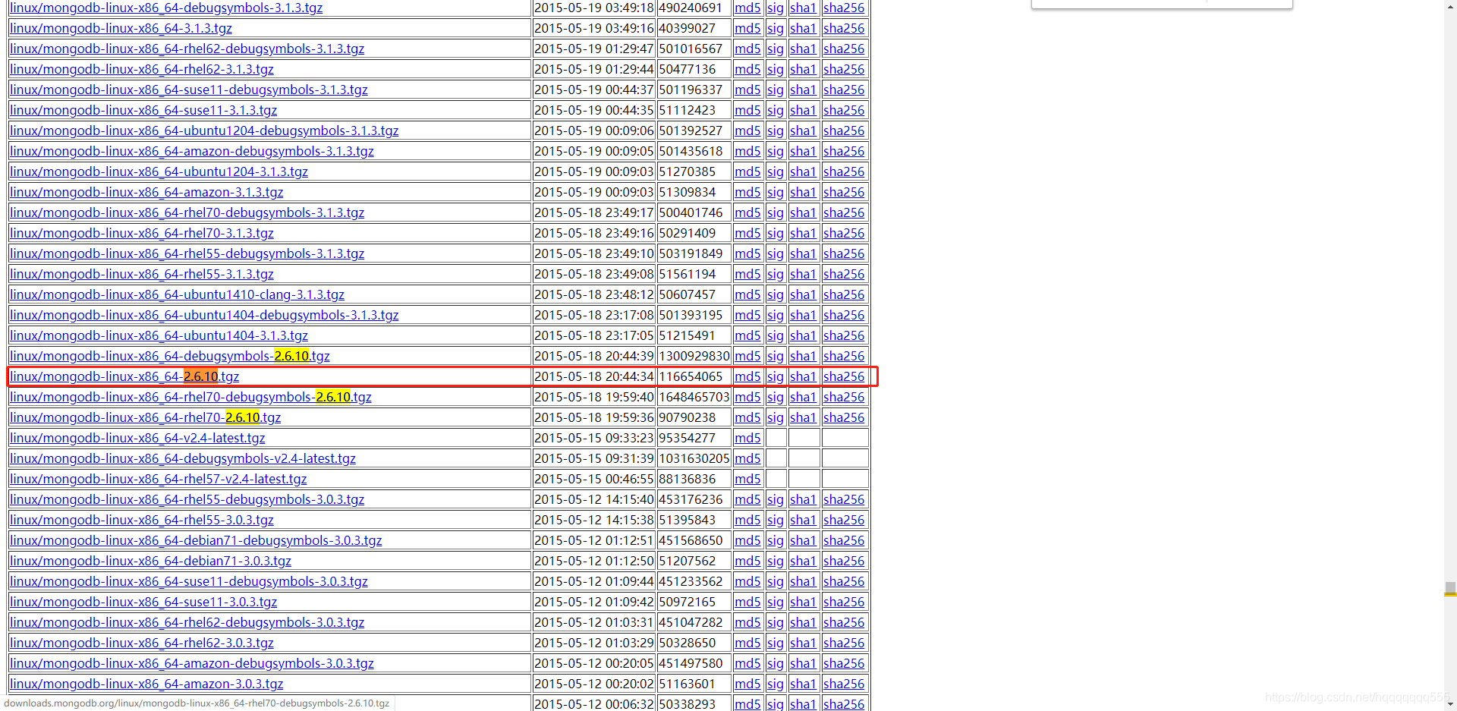The image size is (1457, 711).
Task: Open md5 link for rhel57-v2.4-latest.tgz row
Action: [x=747, y=479]
